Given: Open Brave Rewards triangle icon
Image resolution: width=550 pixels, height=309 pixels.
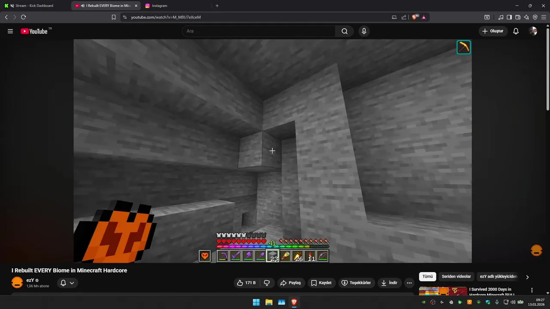Looking at the screenshot, I should point(424,17).
